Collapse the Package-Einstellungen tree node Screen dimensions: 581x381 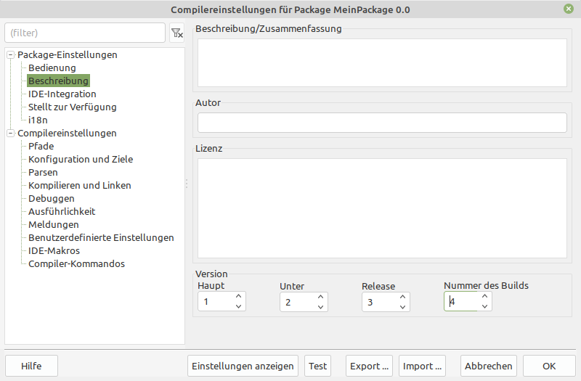coord(10,55)
